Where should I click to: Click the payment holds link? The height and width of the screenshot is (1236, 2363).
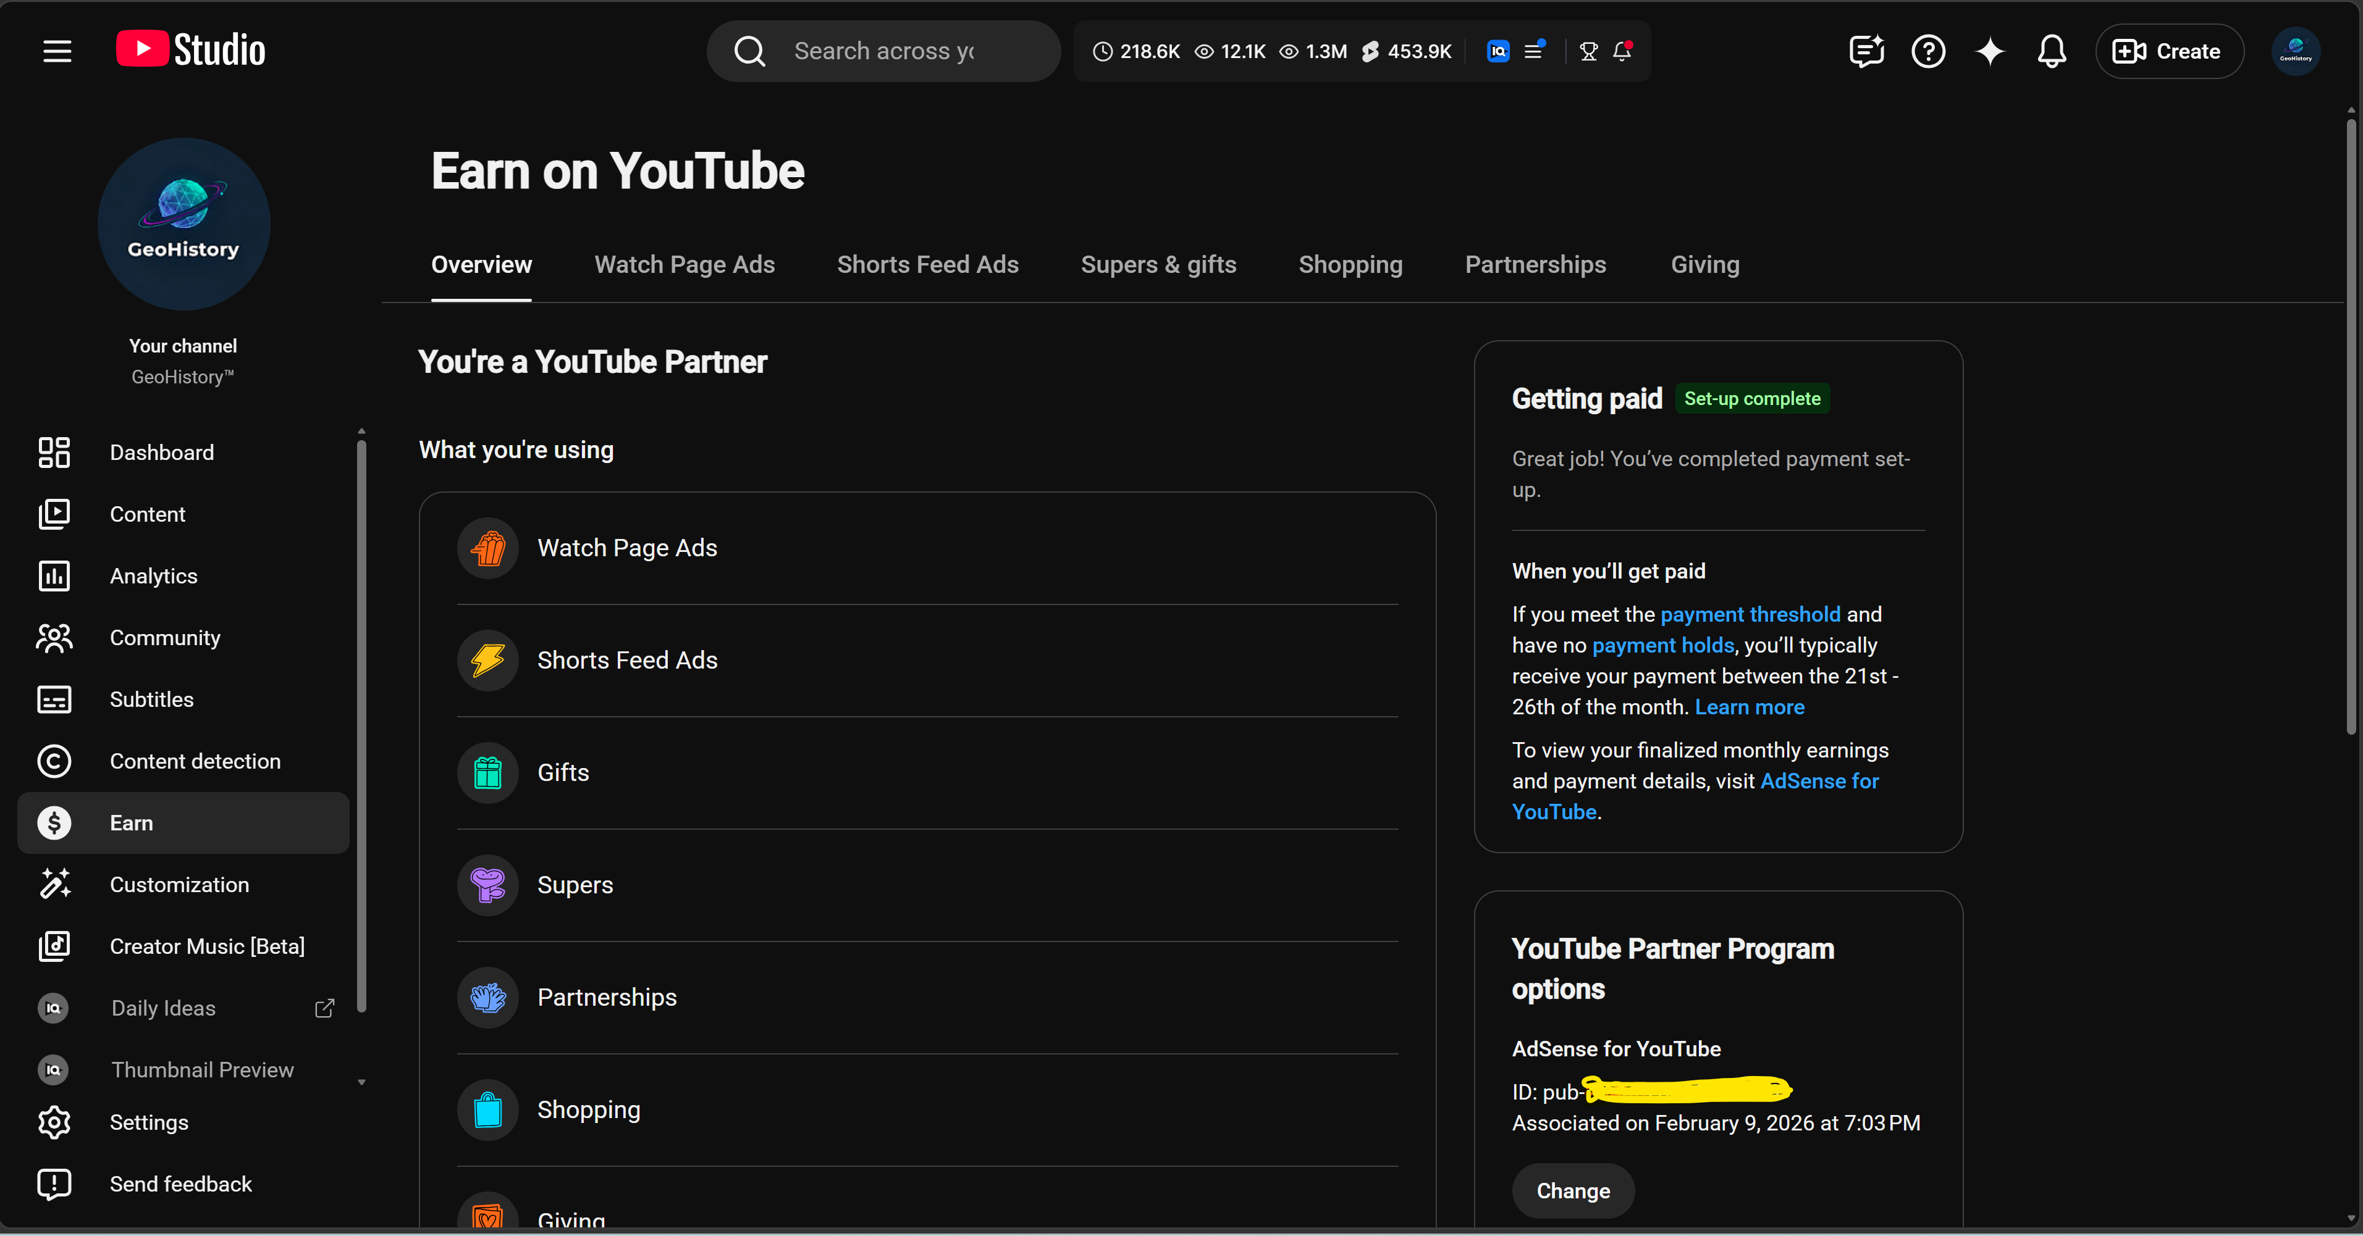(x=1663, y=646)
